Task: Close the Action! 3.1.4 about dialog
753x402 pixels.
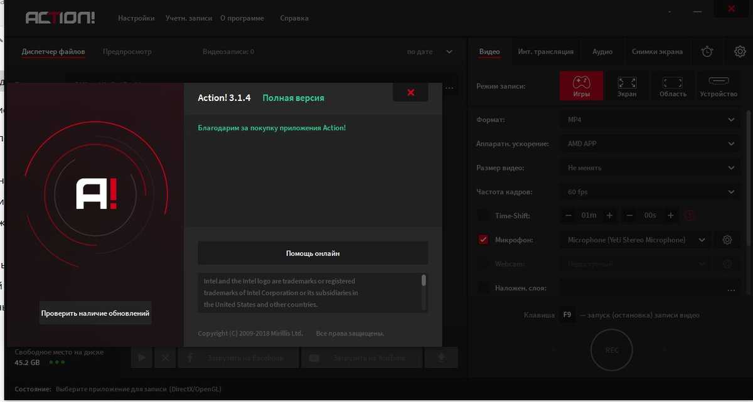Action: [x=410, y=92]
